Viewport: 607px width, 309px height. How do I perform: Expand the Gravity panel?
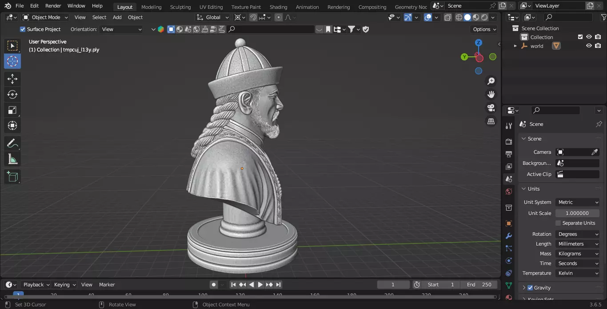tap(524, 288)
